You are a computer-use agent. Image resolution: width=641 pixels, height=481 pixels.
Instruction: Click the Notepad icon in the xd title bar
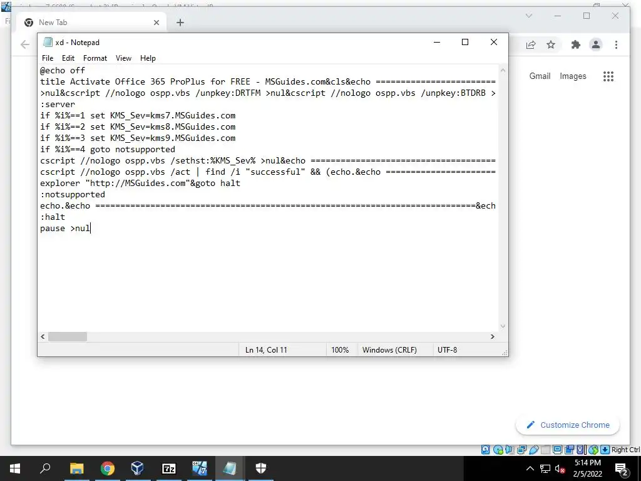pyautogui.click(x=48, y=42)
